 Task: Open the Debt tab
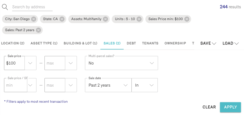(131, 43)
